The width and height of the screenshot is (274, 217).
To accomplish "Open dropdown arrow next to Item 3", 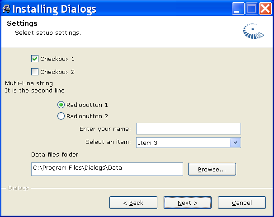I will click(x=235, y=143).
